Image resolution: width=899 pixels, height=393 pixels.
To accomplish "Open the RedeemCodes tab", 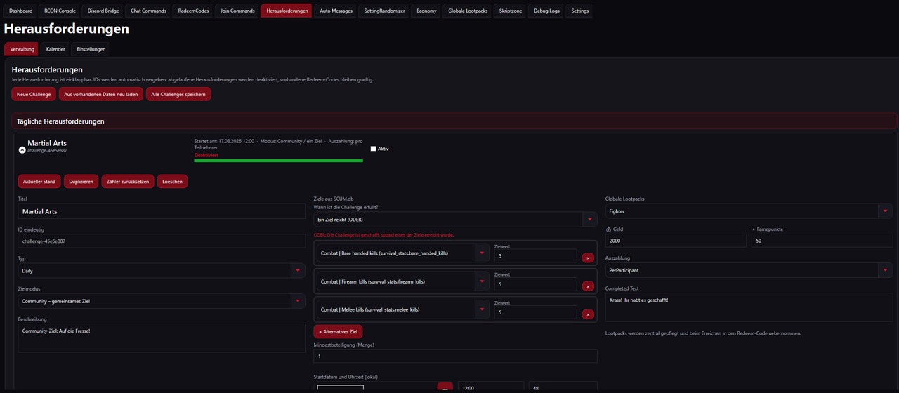I will 193,11.
